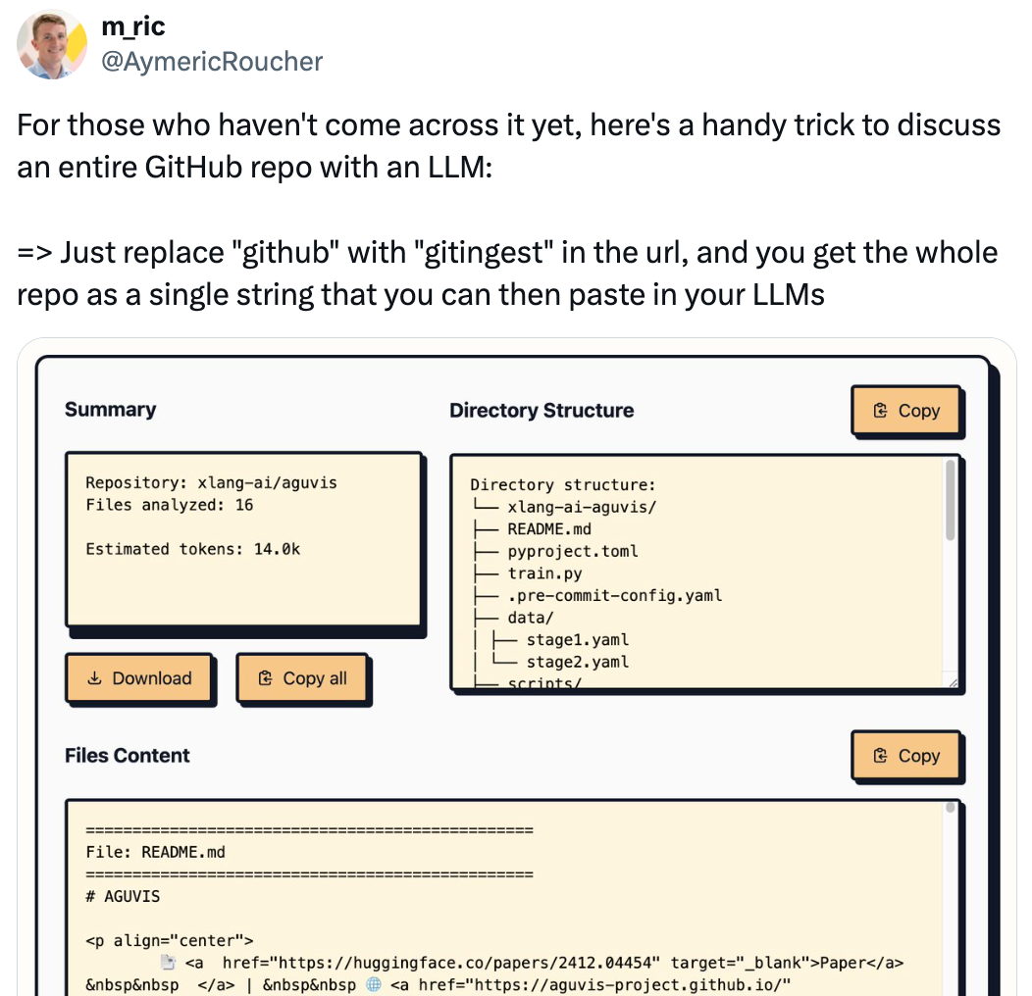The width and height of the screenshot is (1032, 996).
Task: Select train.py in directory tree
Action: click(x=544, y=573)
